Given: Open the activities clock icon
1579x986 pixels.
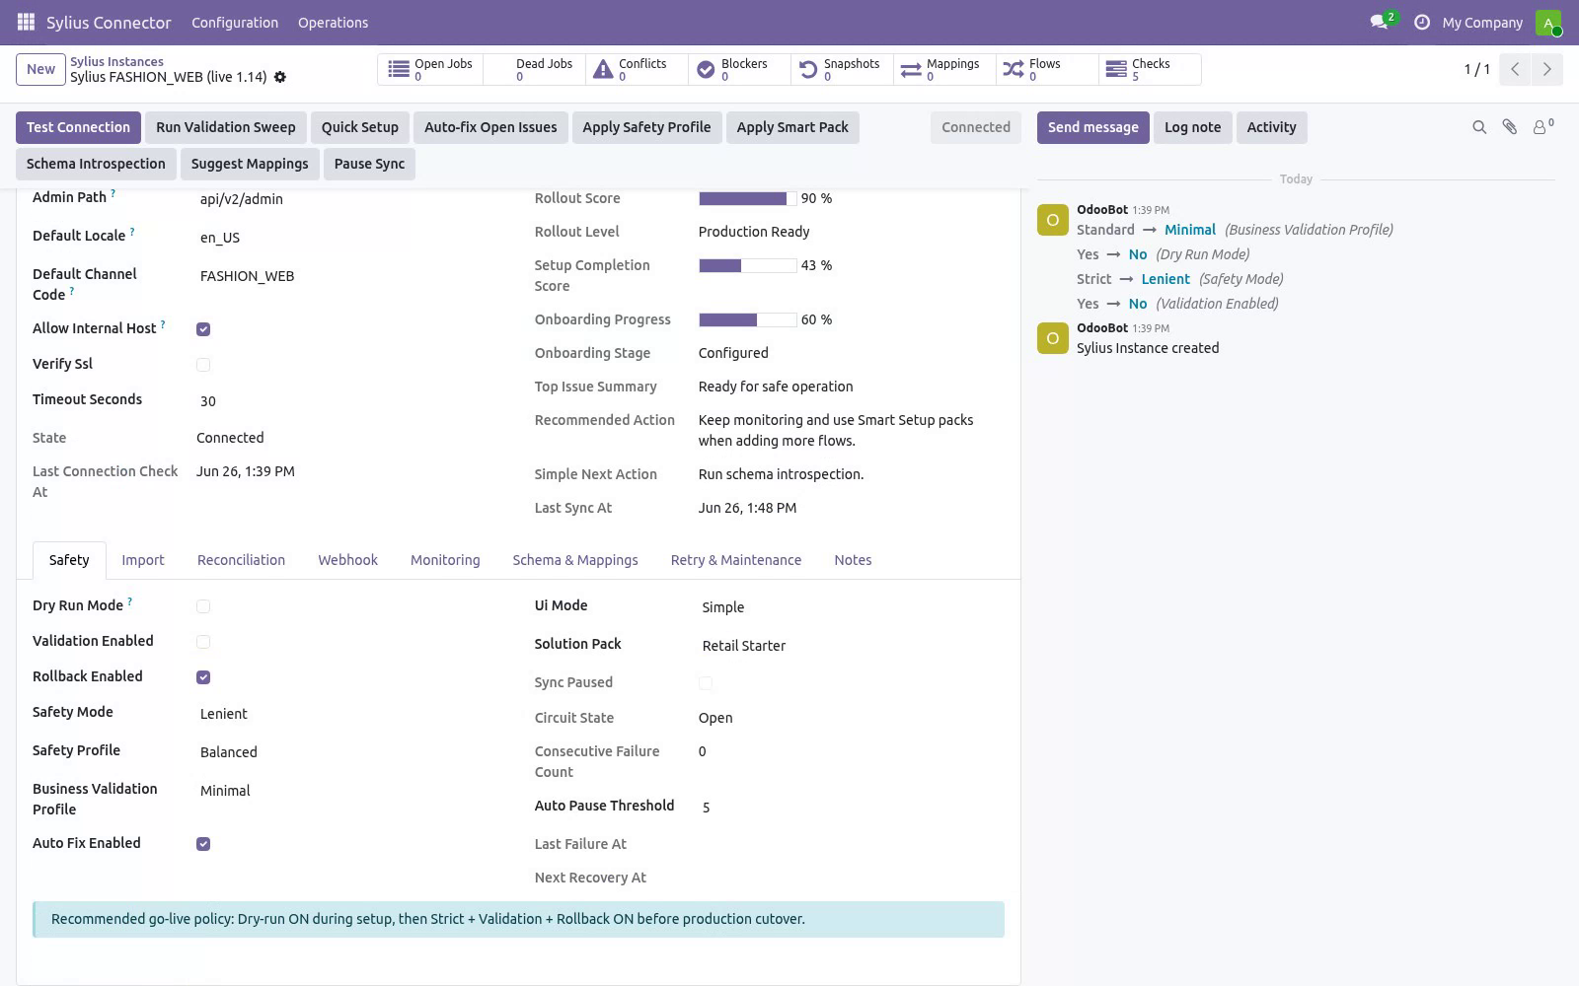Looking at the screenshot, I should point(1422,22).
